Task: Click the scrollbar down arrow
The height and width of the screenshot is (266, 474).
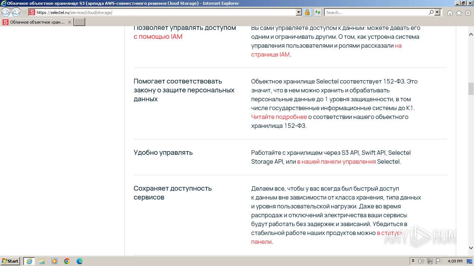Action: pos(471,248)
